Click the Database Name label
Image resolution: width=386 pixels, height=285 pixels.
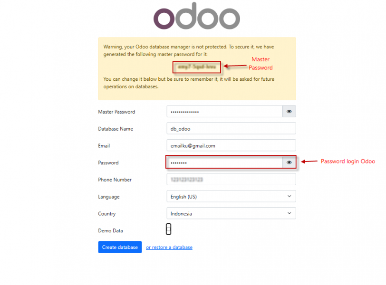tap(116, 129)
